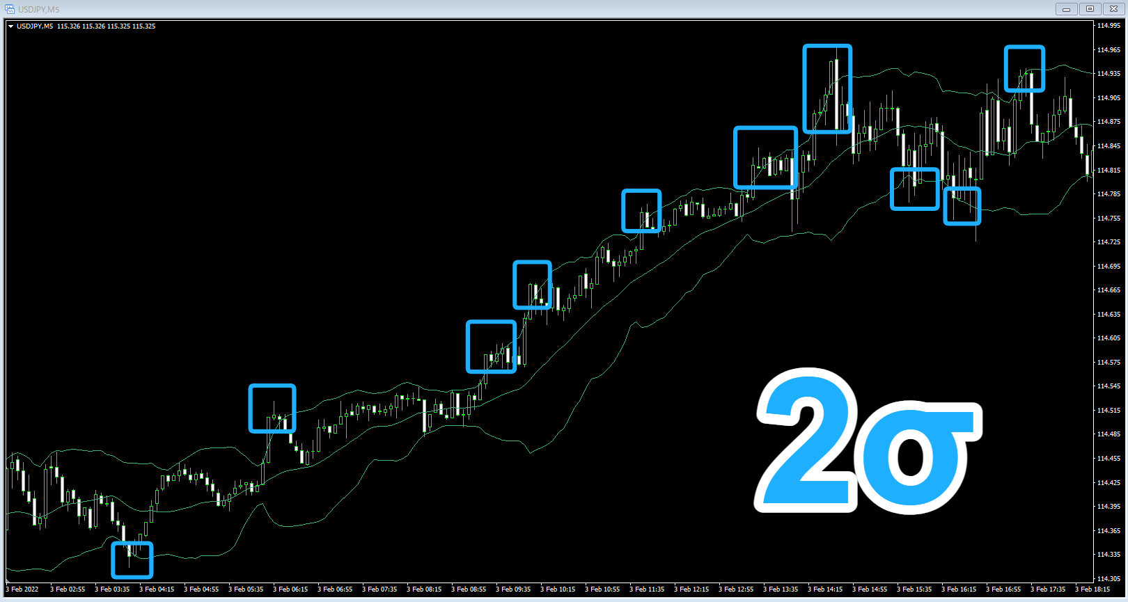Screen dimensions: 1128x602
Task: Click the 3 Feb 10:55 time label
Action: (602, 589)
